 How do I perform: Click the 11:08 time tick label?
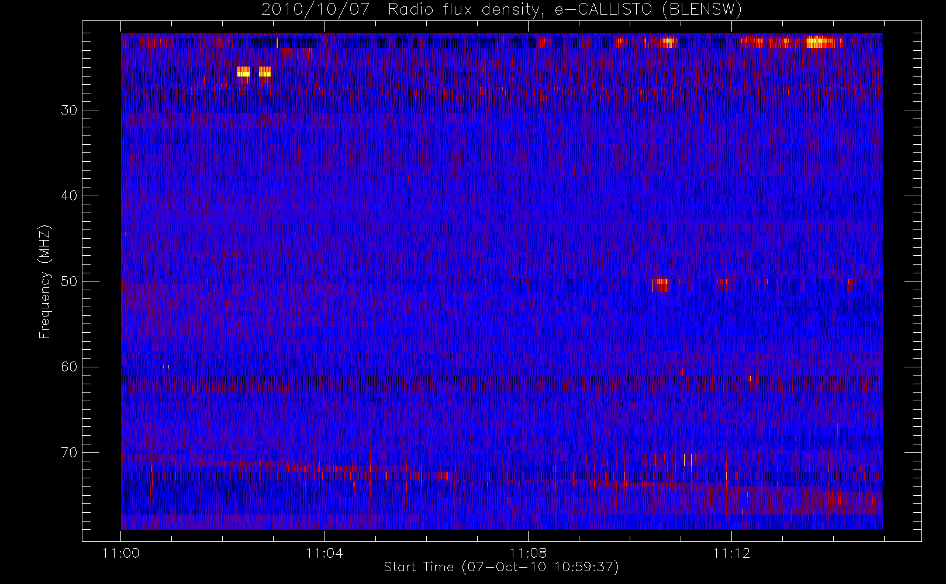[x=528, y=553]
